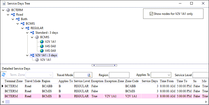Click the Region input field
Image resolution: width=209 pixels, height=105 pixels.
click(119, 75)
